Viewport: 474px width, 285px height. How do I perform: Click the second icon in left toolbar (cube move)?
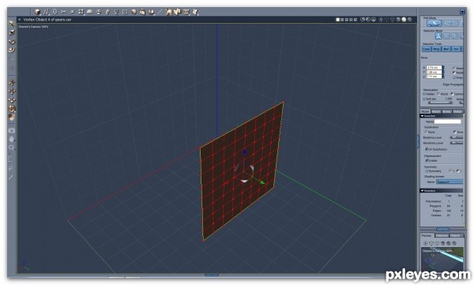coord(12,32)
